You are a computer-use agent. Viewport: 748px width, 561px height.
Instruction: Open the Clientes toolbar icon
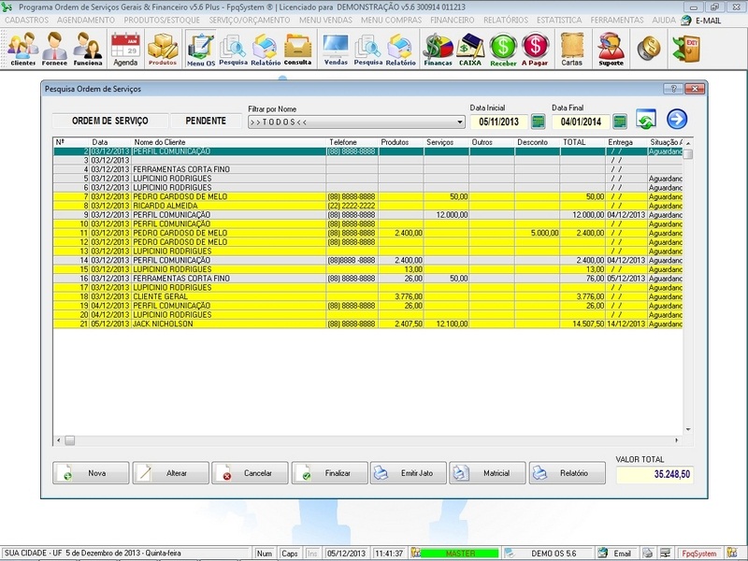[x=23, y=49]
